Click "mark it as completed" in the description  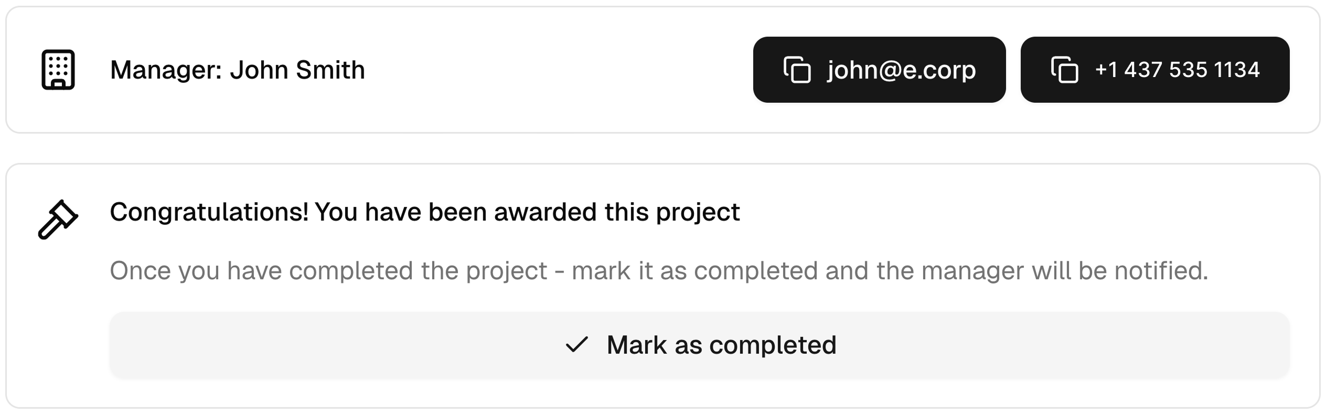[694, 271]
